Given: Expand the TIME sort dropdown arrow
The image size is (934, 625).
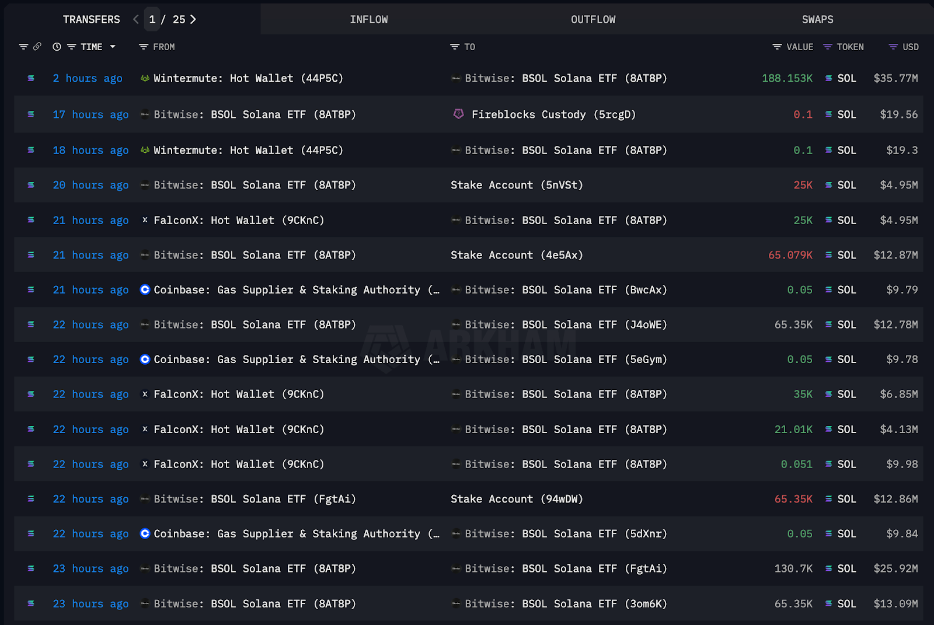Looking at the screenshot, I should pos(113,47).
